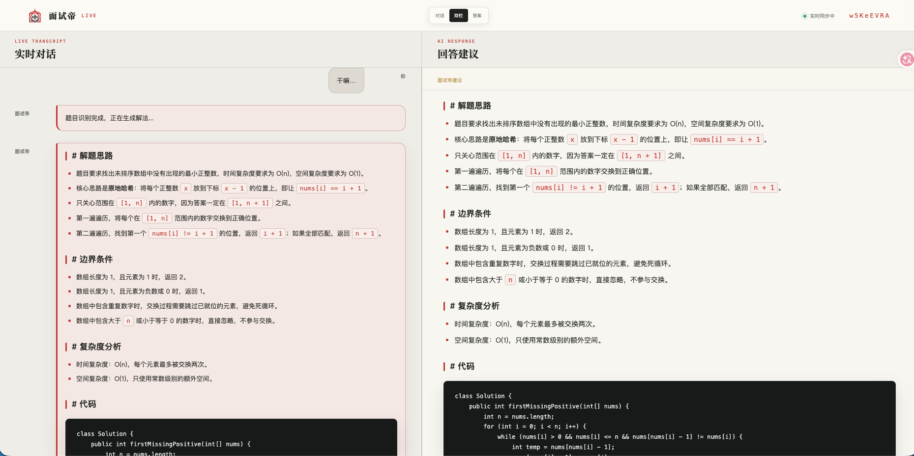Click the nums[i] == i + 1 chip in transcript panel
The width and height of the screenshot is (914, 456).
point(330,188)
